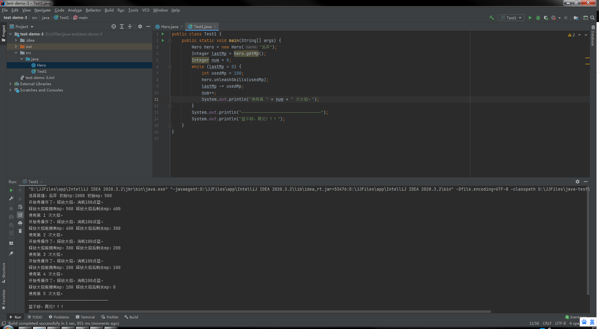This screenshot has height=329, width=599.
Task: Open Search Everywhere magnifier icon
Action: pos(592,18)
